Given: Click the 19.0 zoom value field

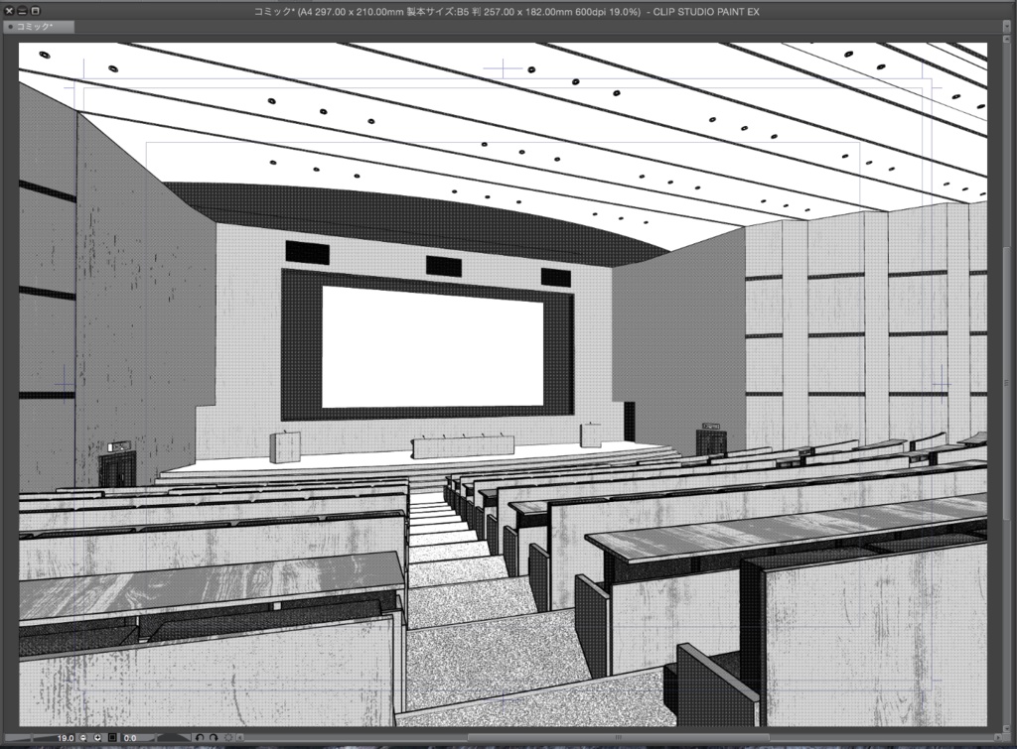Looking at the screenshot, I should click(65, 737).
